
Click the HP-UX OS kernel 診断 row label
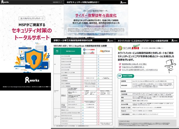66,64
